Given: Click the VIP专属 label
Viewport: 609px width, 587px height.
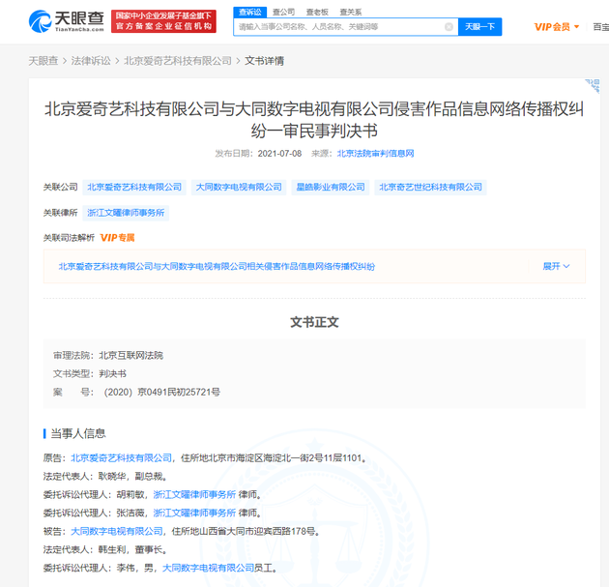Looking at the screenshot, I should point(117,238).
